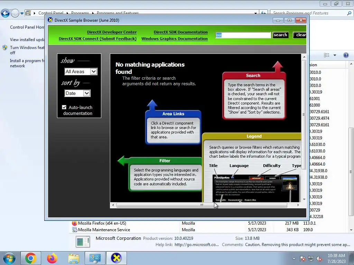Open Google Chrome from the taskbar
354x265 pixels.
[x=31, y=258]
